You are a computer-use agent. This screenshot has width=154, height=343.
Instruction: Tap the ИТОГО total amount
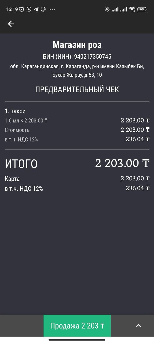coord(122,163)
